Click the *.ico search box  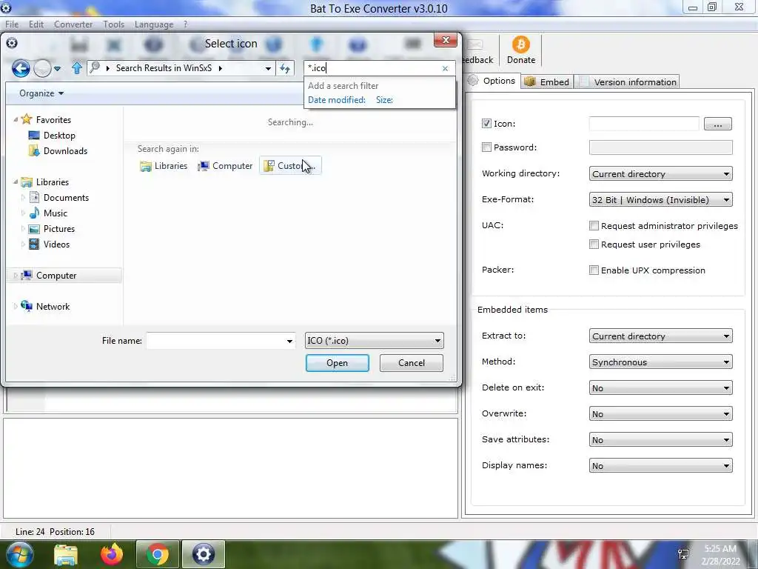tap(374, 68)
